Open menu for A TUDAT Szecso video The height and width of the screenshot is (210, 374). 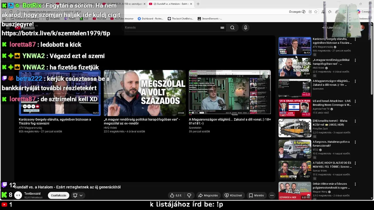tap(355, 163)
